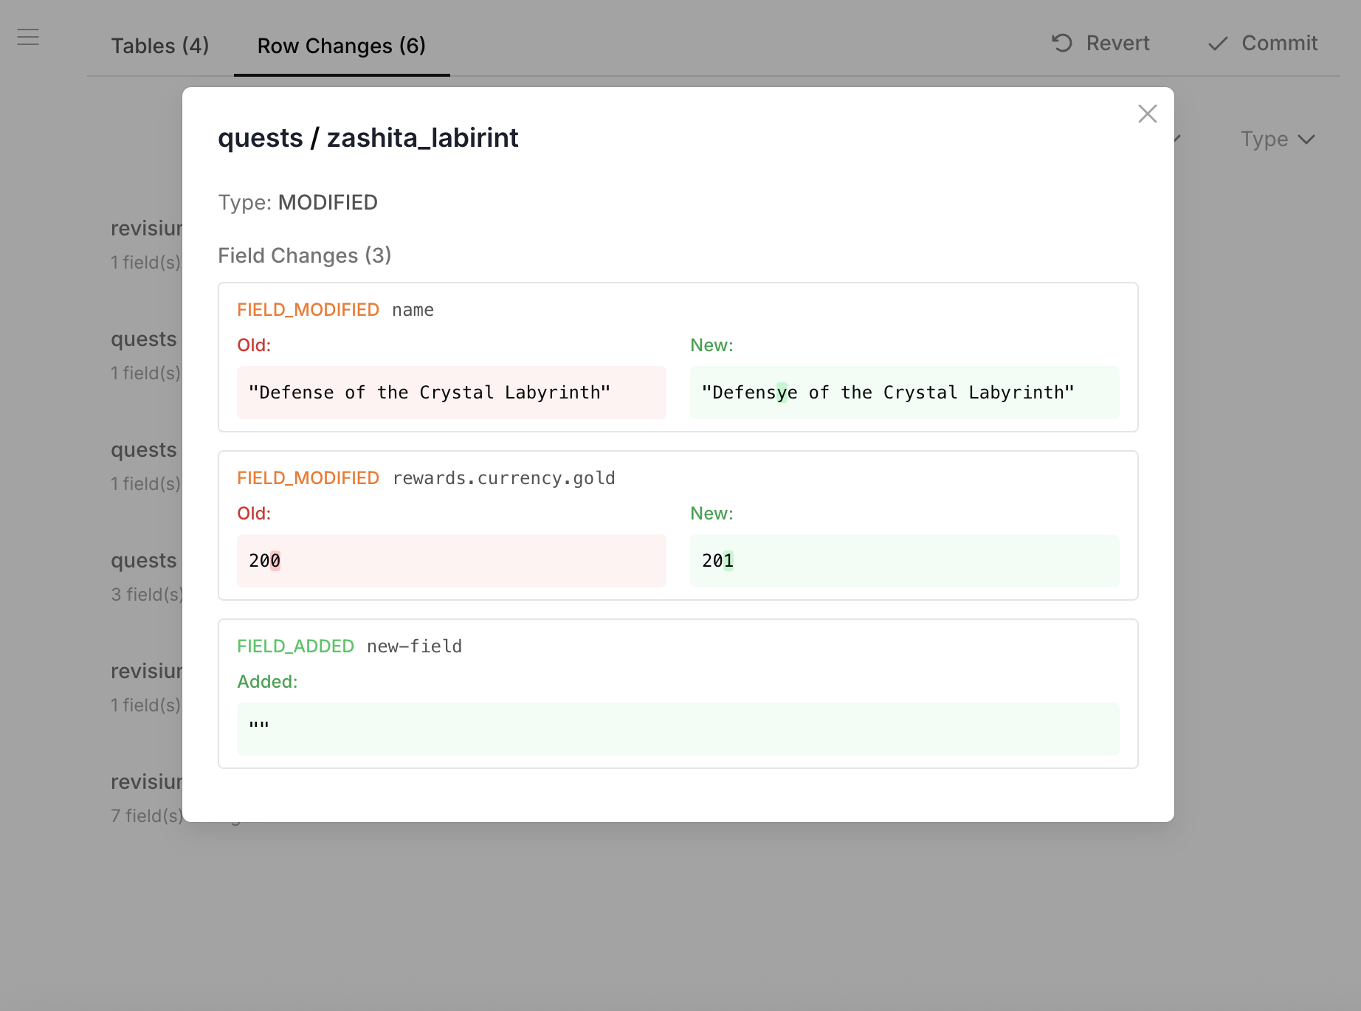Click the FIELD_MODIFIED label for rewards.currency.gold
Image resolution: width=1361 pixels, height=1011 pixels.
click(x=309, y=478)
